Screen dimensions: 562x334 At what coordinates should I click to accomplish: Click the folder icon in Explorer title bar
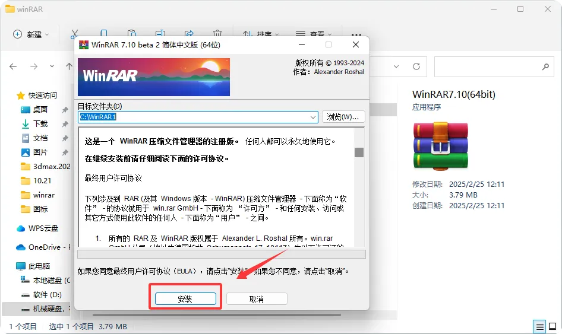click(x=10, y=9)
